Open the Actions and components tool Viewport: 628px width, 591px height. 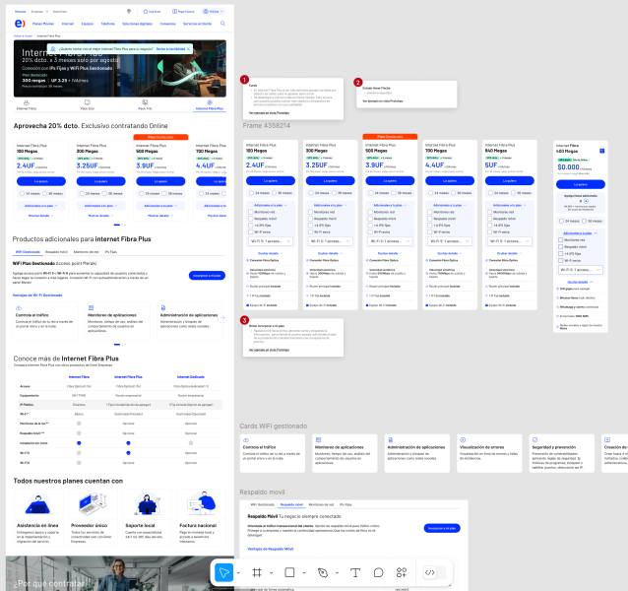pyautogui.click(x=402, y=572)
